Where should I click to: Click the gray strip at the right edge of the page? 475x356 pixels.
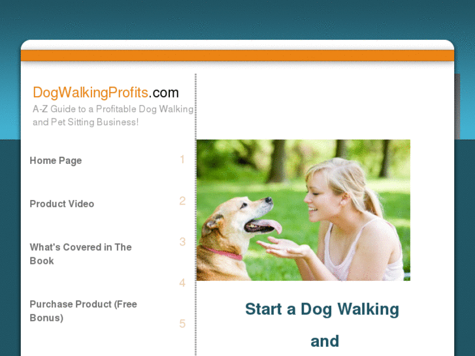[x=457, y=106]
